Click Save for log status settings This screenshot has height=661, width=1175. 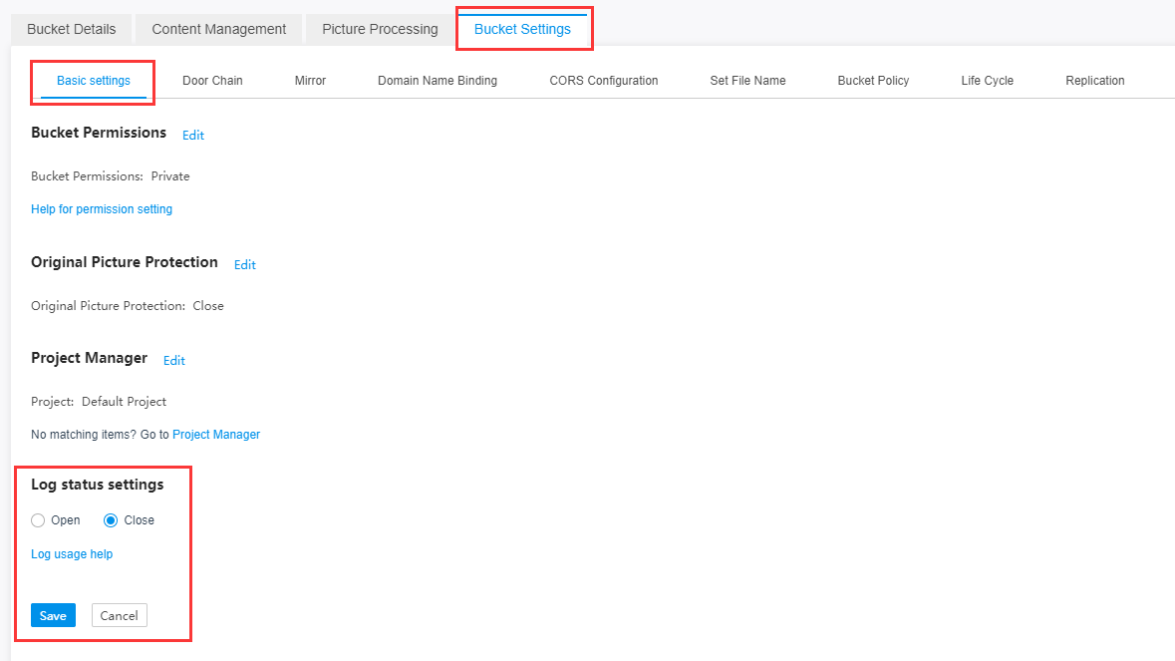pyautogui.click(x=53, y=615)
